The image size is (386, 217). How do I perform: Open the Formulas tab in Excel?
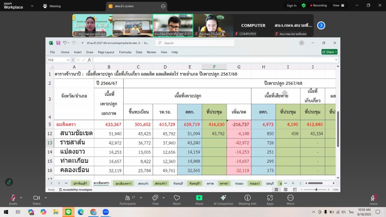[125, 52]
